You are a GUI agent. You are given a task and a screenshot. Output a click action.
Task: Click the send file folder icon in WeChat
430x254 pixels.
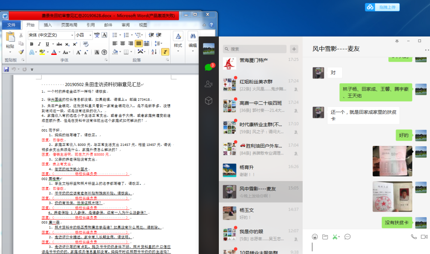coord(325,237)
